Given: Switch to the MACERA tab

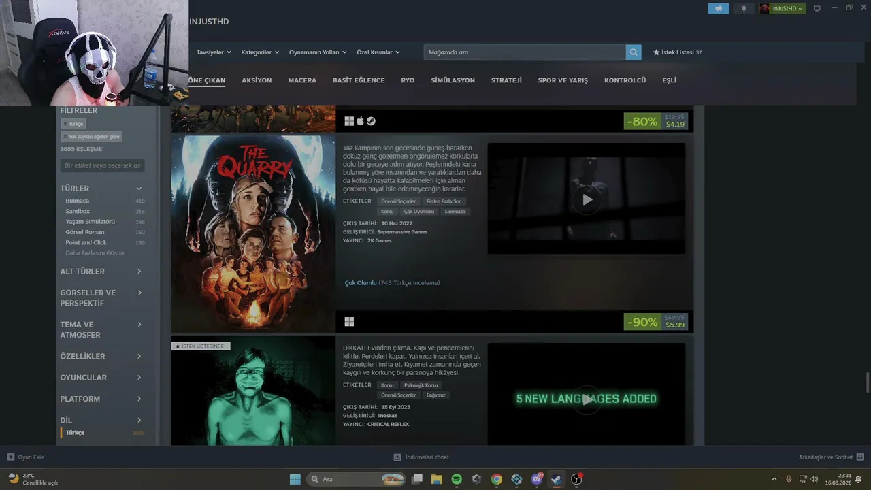Looking at the screenshot, I should point(302,80).
